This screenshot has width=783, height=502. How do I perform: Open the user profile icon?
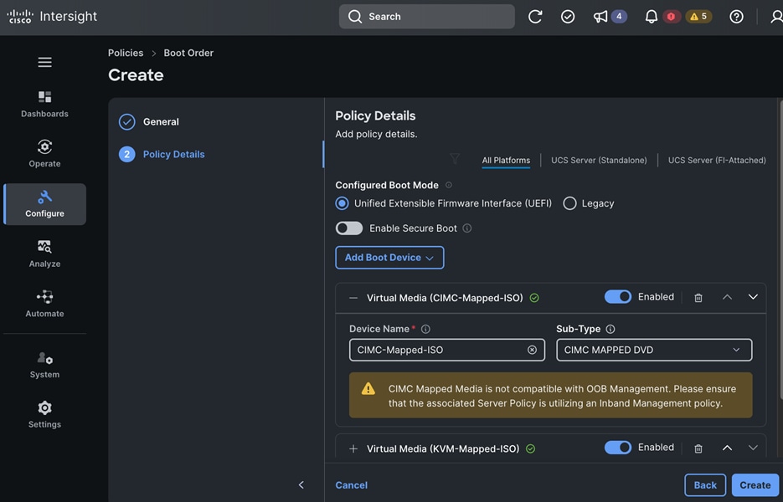coord(776,17)
